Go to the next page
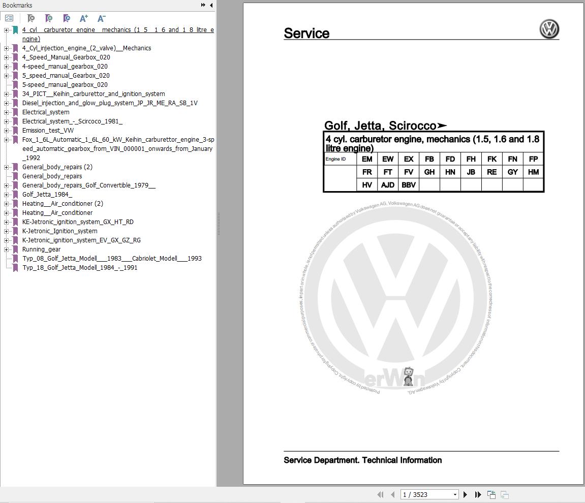The image size is (585, 503). (x=465, y=494)
